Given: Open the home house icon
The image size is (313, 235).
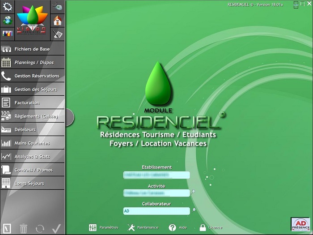Looking at the screenshot, I should [57, 21].
